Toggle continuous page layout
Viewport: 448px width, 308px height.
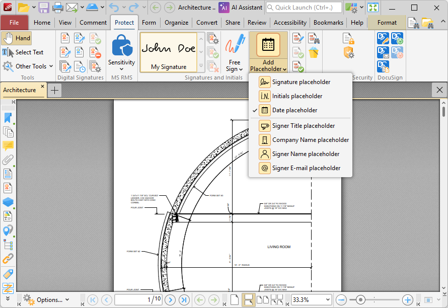248,300
